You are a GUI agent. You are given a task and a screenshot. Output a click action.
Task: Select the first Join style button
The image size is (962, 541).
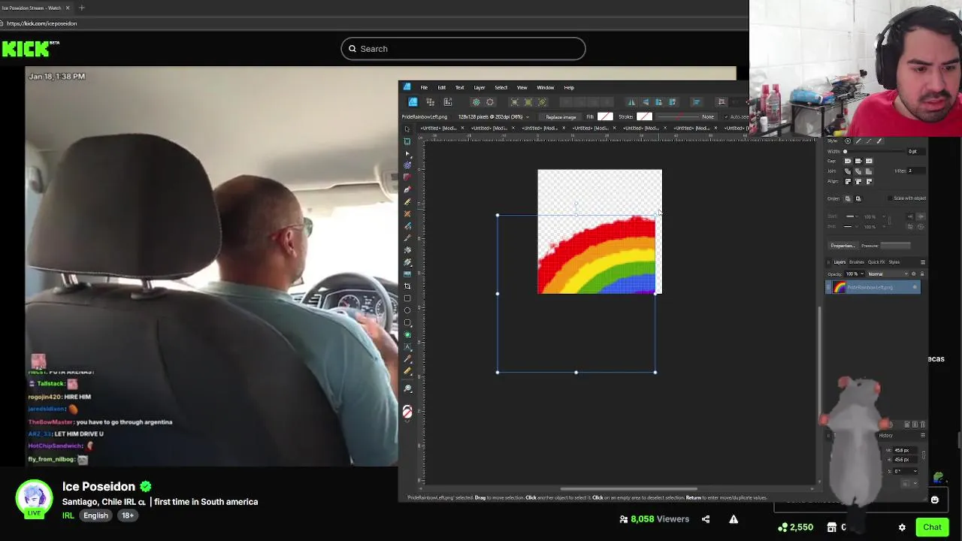[x=848, y=171]
